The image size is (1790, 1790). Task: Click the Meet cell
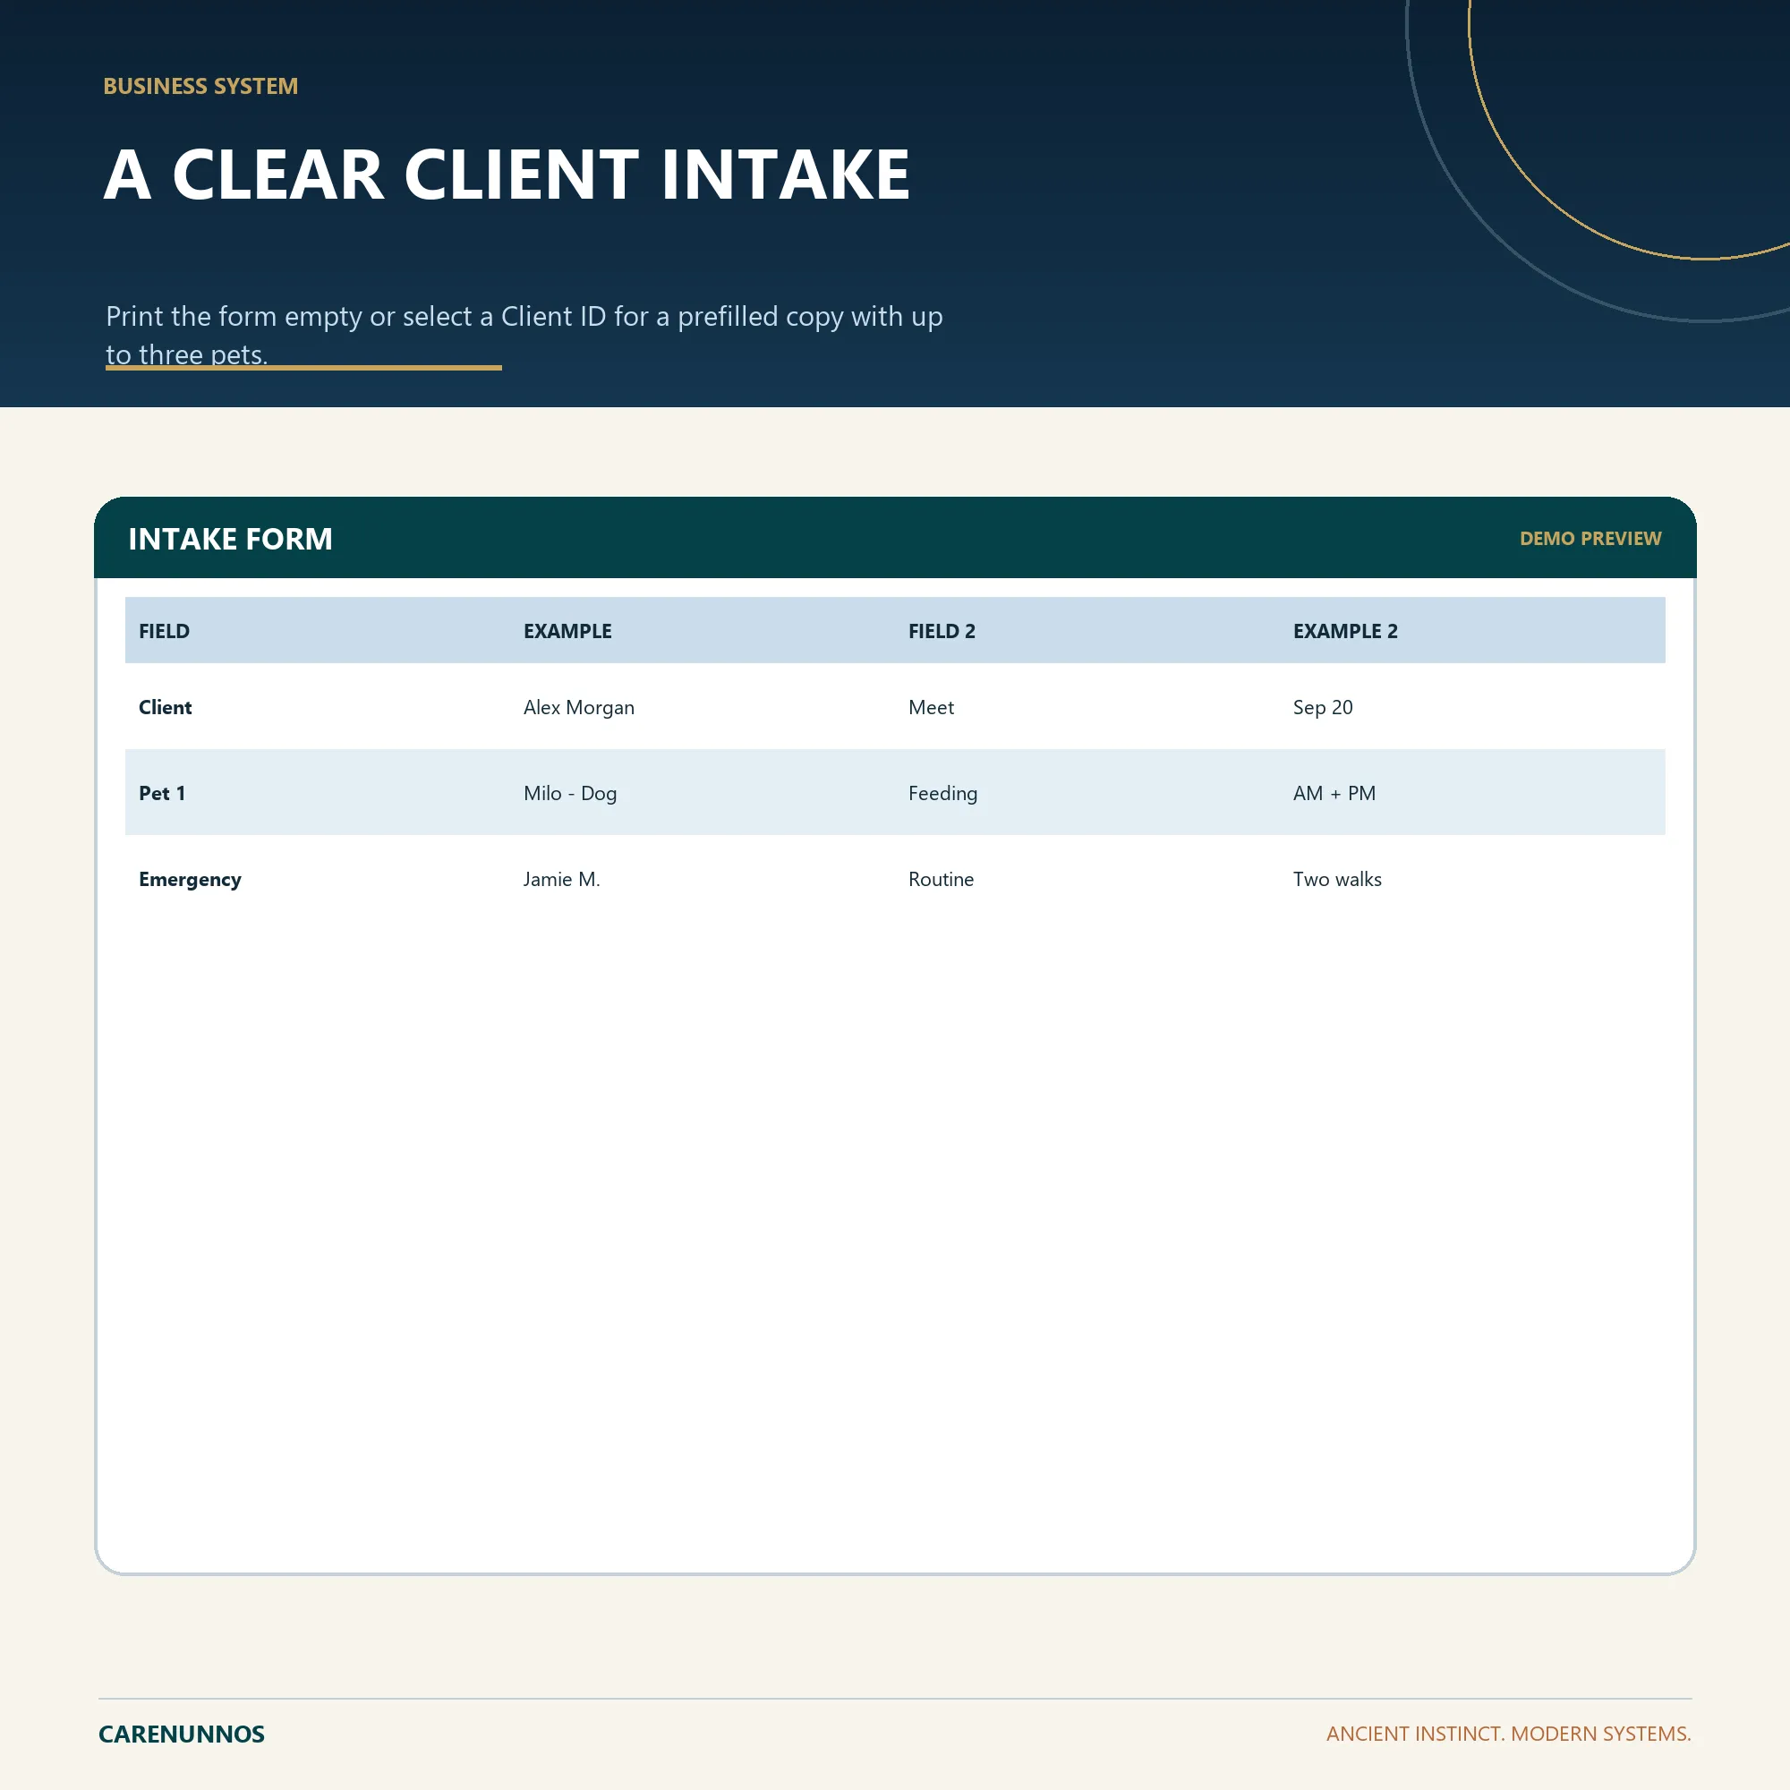tap(931, 707)
